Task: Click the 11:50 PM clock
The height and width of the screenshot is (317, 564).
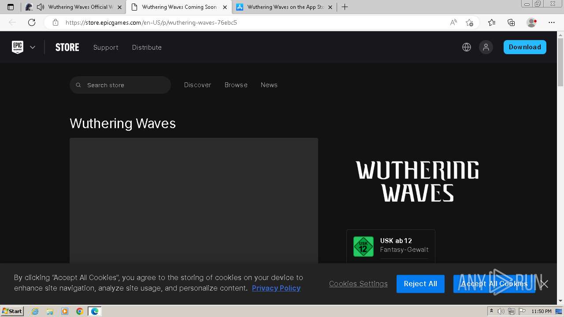Action: (x=541, y=311)
